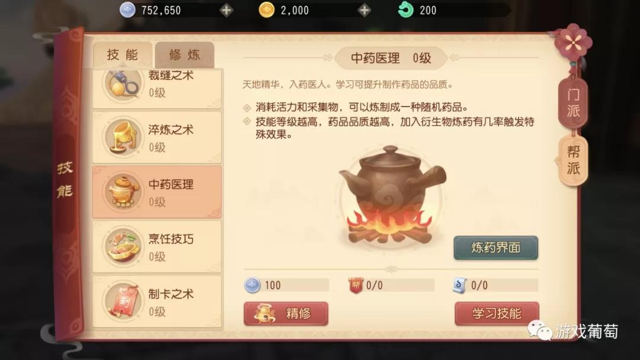Select the 淬炼之术 skill entry
This screenshot has width=640, height=360.
click(156, 137)
